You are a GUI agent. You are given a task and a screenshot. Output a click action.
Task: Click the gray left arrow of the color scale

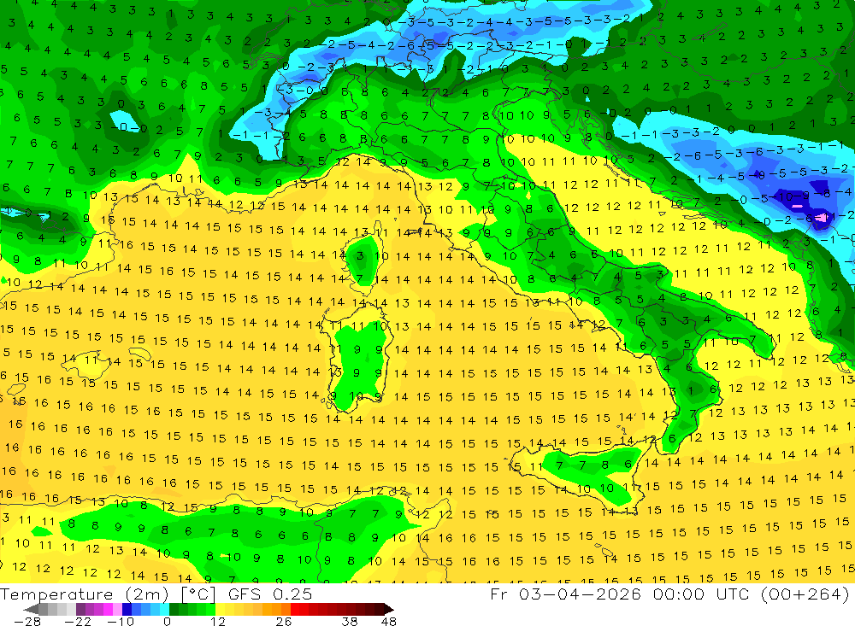pyautogui.click(x=31, y=609)
